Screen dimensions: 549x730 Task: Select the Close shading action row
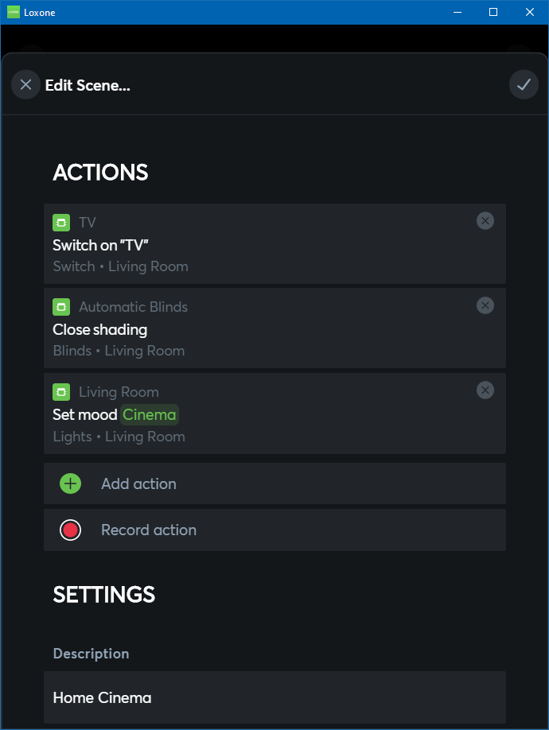(x=263, y=329)
